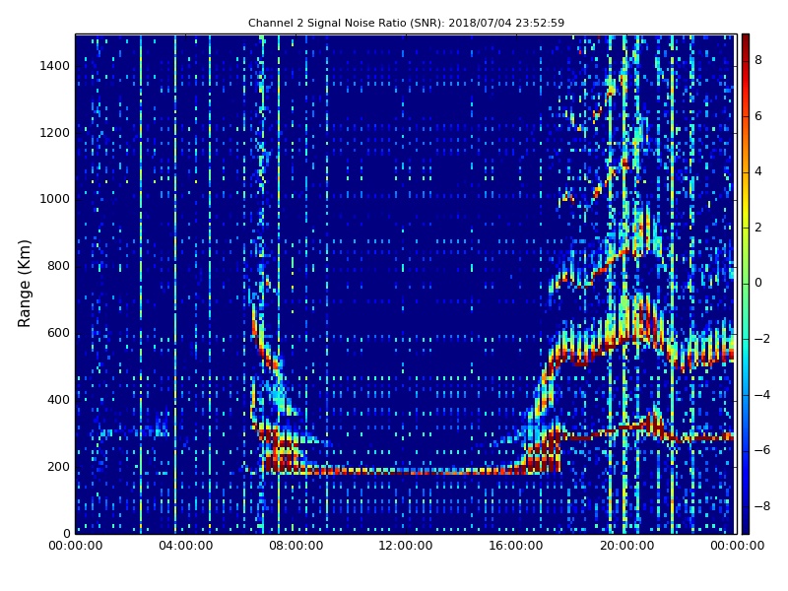Click the colorbar label −2
This screenshot has height=591, width=788.
[x=762, y=339]
